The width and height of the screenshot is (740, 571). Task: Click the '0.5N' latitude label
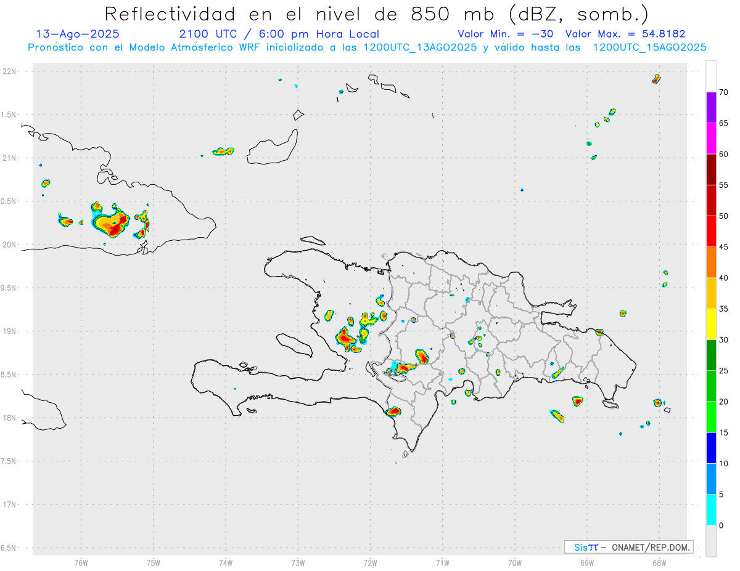click(9, 201)
